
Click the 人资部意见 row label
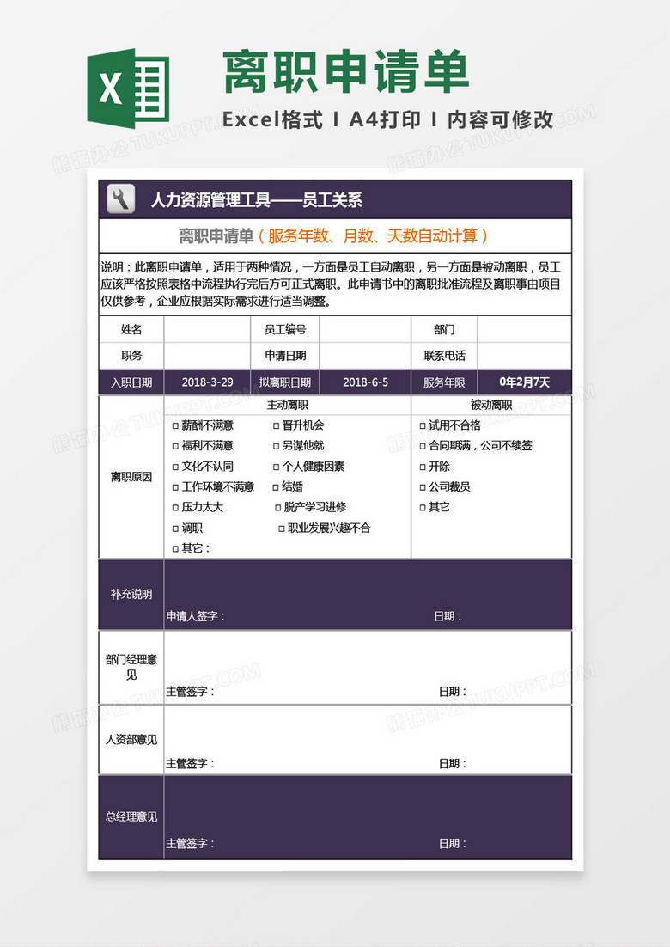tap(131, 740)
